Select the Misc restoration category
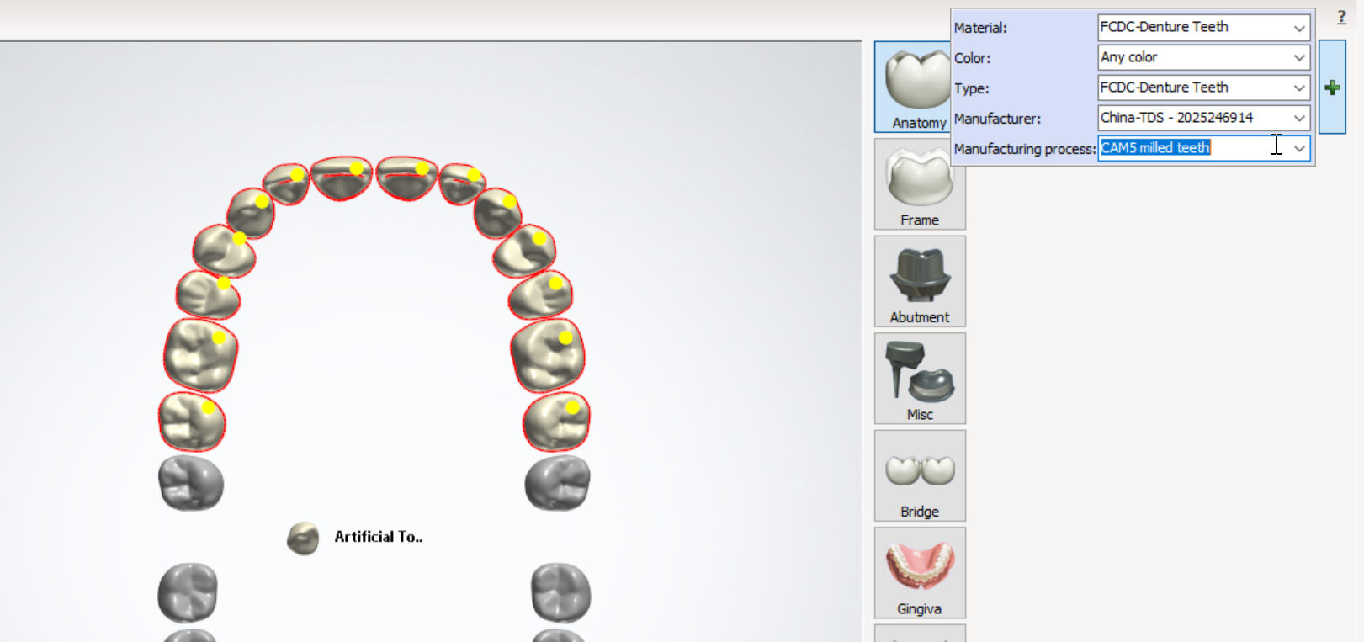 click(920, 379)
